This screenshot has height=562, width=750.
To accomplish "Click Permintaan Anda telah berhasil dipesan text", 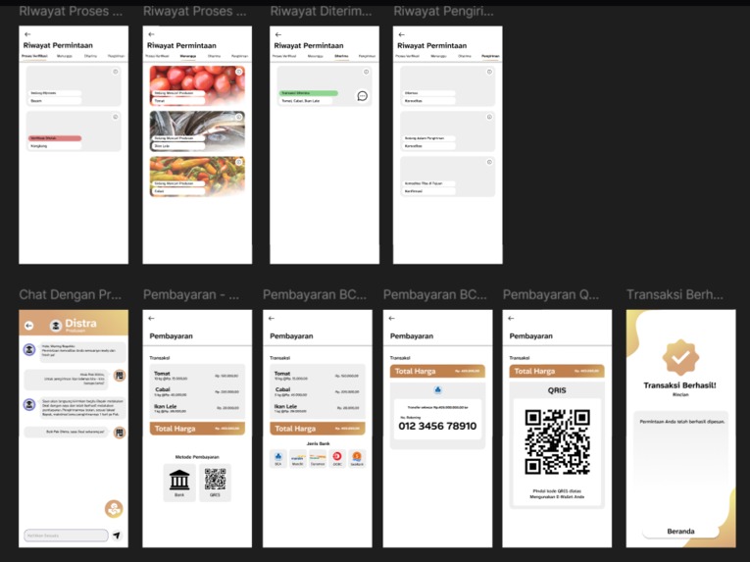I will [x=682, y=422].
